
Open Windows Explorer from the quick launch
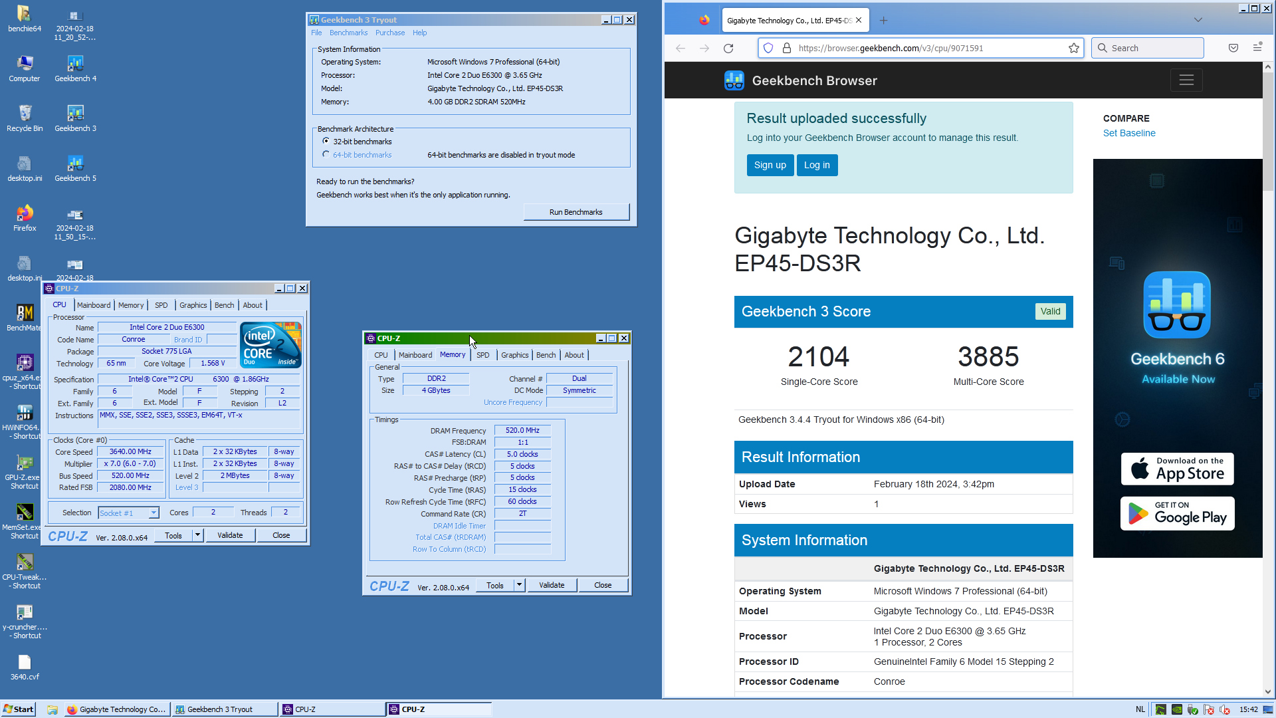coord(53,709)
